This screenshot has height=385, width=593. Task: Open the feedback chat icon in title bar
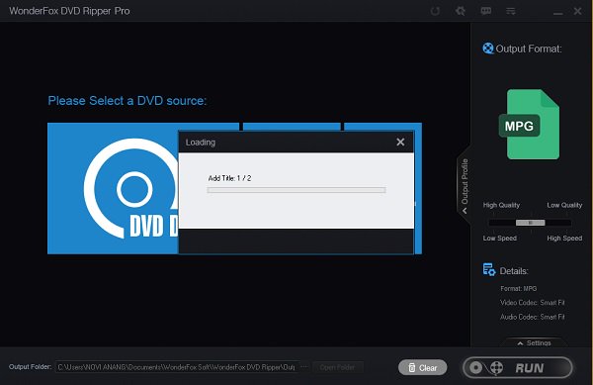tap(486, 11)
